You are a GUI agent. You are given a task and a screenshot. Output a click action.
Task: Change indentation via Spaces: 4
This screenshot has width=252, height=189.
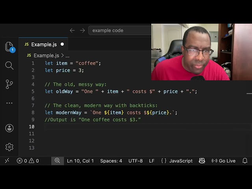(111, 161)
